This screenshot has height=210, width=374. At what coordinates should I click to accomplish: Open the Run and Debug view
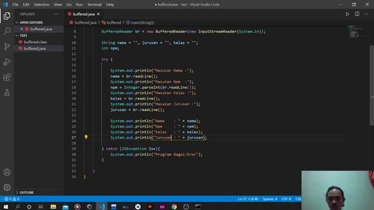(x=7, y=62)
